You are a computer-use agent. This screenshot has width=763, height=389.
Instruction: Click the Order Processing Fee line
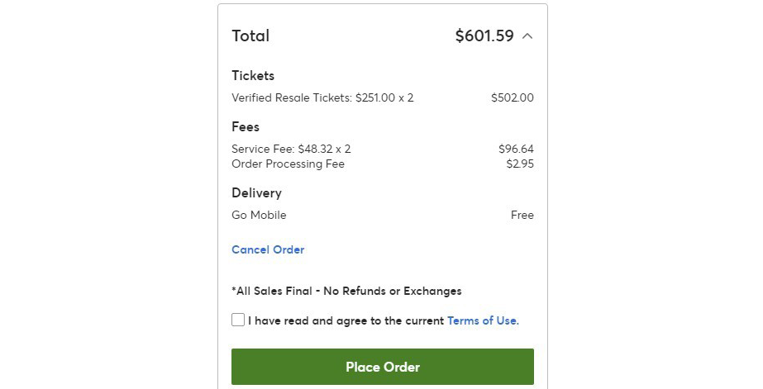tap(288, 164)
